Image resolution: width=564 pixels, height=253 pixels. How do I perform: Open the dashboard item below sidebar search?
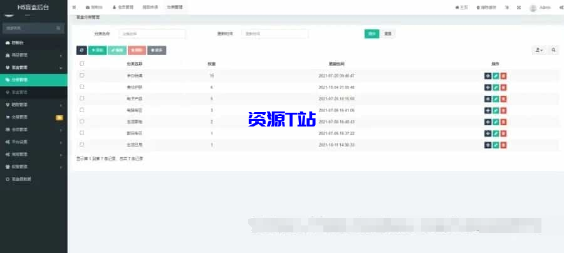pos(33,43)
